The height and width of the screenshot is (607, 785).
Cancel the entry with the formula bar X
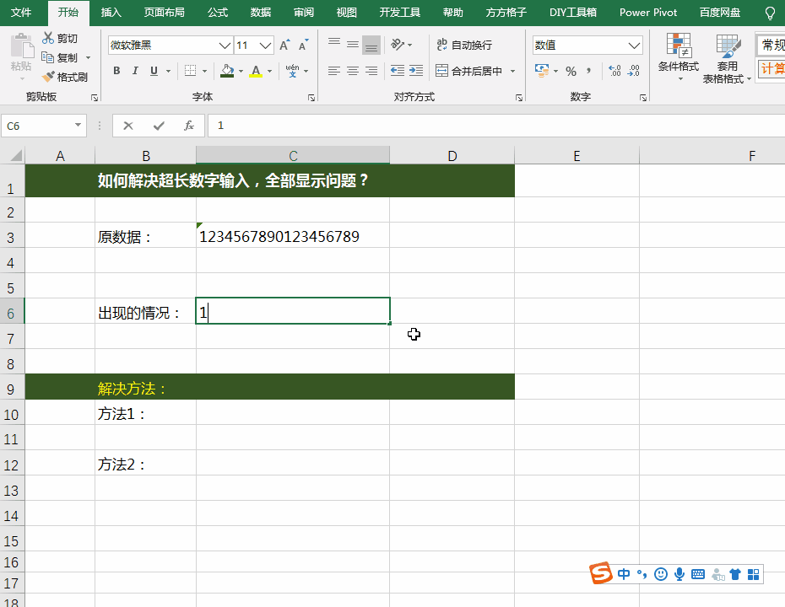(x=128, y=126)
